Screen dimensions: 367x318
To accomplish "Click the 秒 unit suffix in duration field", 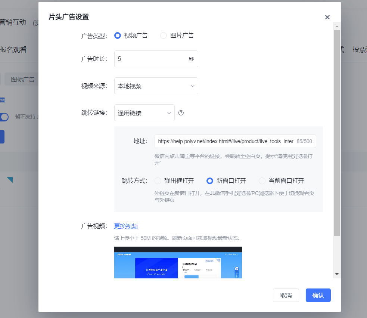I will 192,59.
